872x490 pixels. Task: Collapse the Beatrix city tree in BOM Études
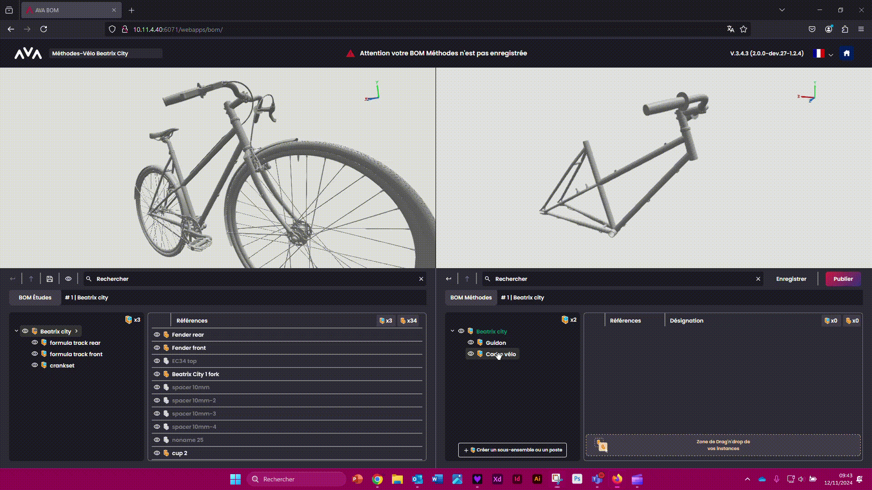click(x=16, y=331)
